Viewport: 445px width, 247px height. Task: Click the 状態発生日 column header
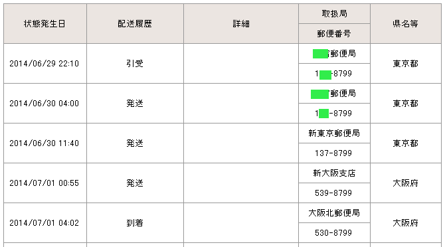click(x=45, y=23)
